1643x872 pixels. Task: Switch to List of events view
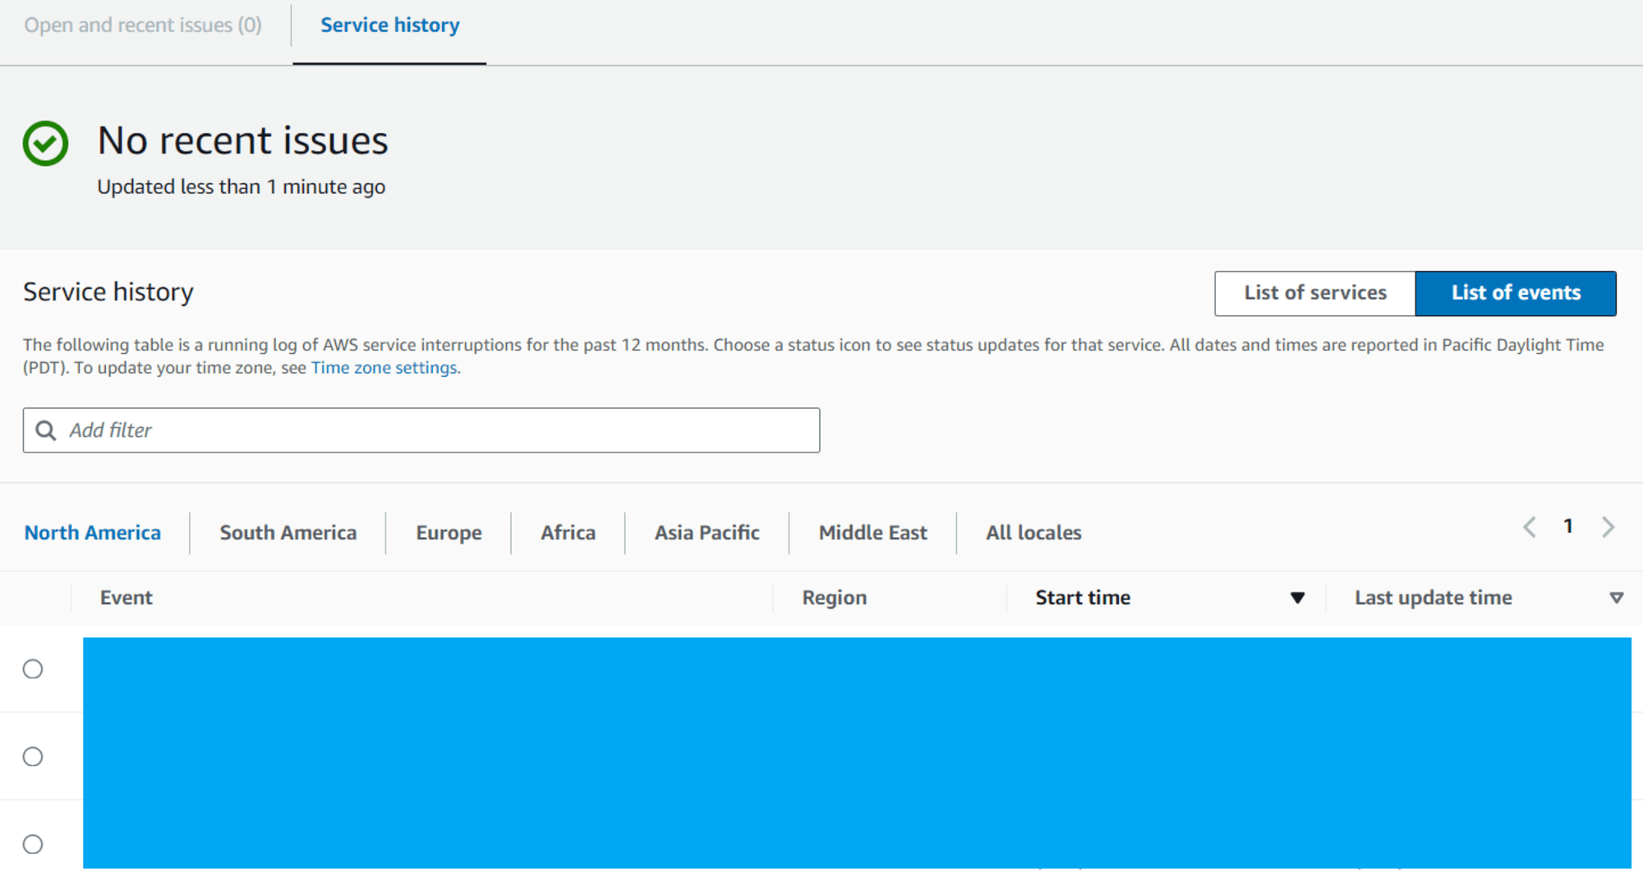1516,293
